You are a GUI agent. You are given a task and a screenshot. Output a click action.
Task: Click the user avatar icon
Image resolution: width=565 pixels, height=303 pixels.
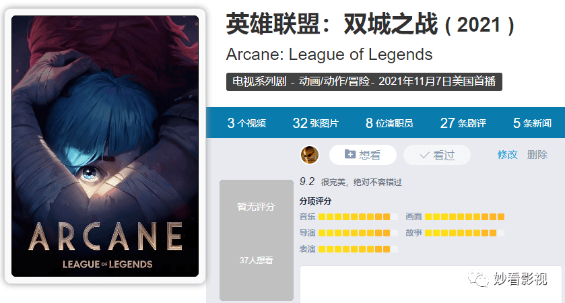click(310, 155)
